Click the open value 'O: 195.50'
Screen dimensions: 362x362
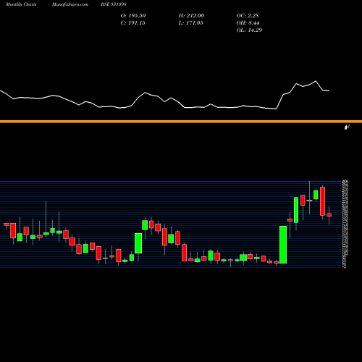pos(133,16)
